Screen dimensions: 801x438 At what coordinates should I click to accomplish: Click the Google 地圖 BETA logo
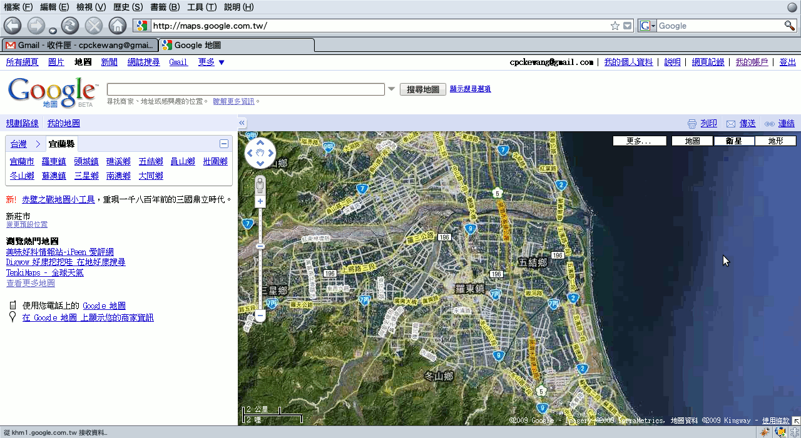click(x=53, y=92)
